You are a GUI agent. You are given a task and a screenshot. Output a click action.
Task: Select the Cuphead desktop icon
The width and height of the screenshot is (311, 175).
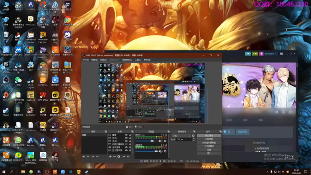tap(31, 96)
